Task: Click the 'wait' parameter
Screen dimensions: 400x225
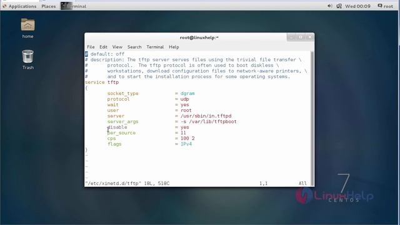Action: point(112,104)
